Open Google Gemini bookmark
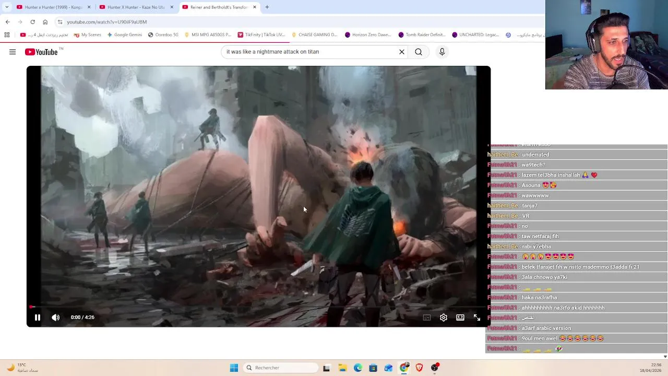This screenshot has width=668, height=376. pyautogui.click(x=124, y=35)
